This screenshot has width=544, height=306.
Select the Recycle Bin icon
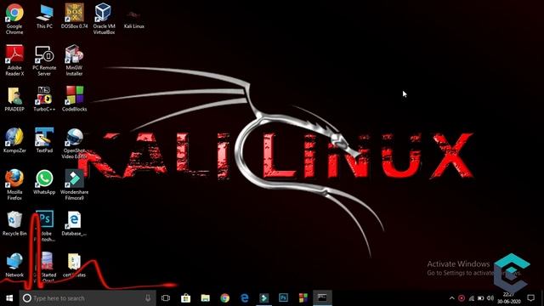[x=14, y=224]
